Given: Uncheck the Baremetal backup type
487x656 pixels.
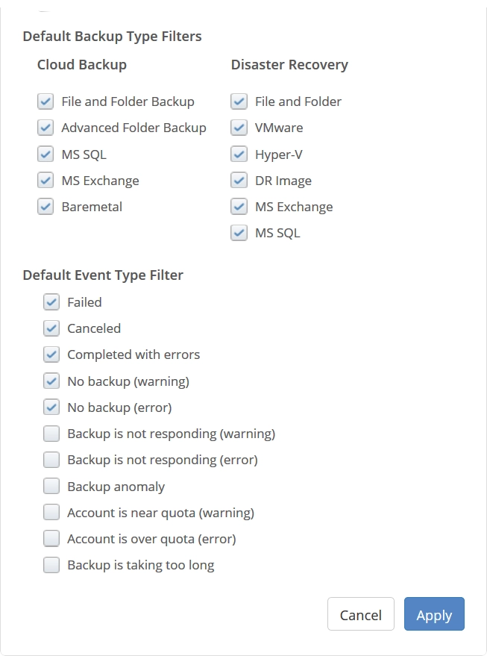Looking at the screenshot, I should coord(45,206).
